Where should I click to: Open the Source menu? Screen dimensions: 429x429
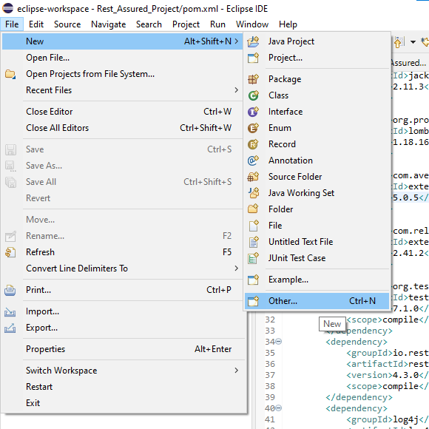[x=67, y=24]
